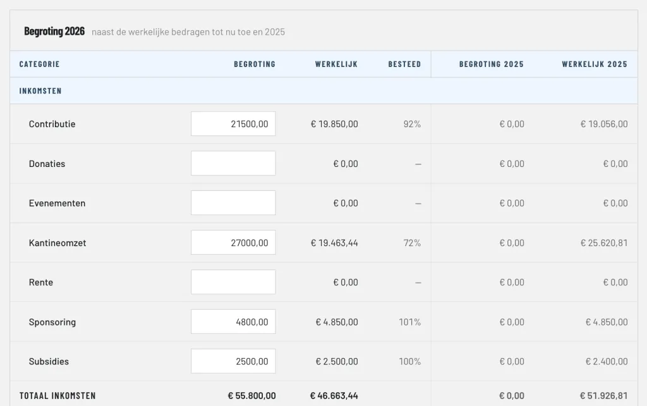The width and height of the screenshot is (647, 406).
Task: Click the 101% Sponsoring percentage
Action: pyautogui.click(x=409, y=322)
